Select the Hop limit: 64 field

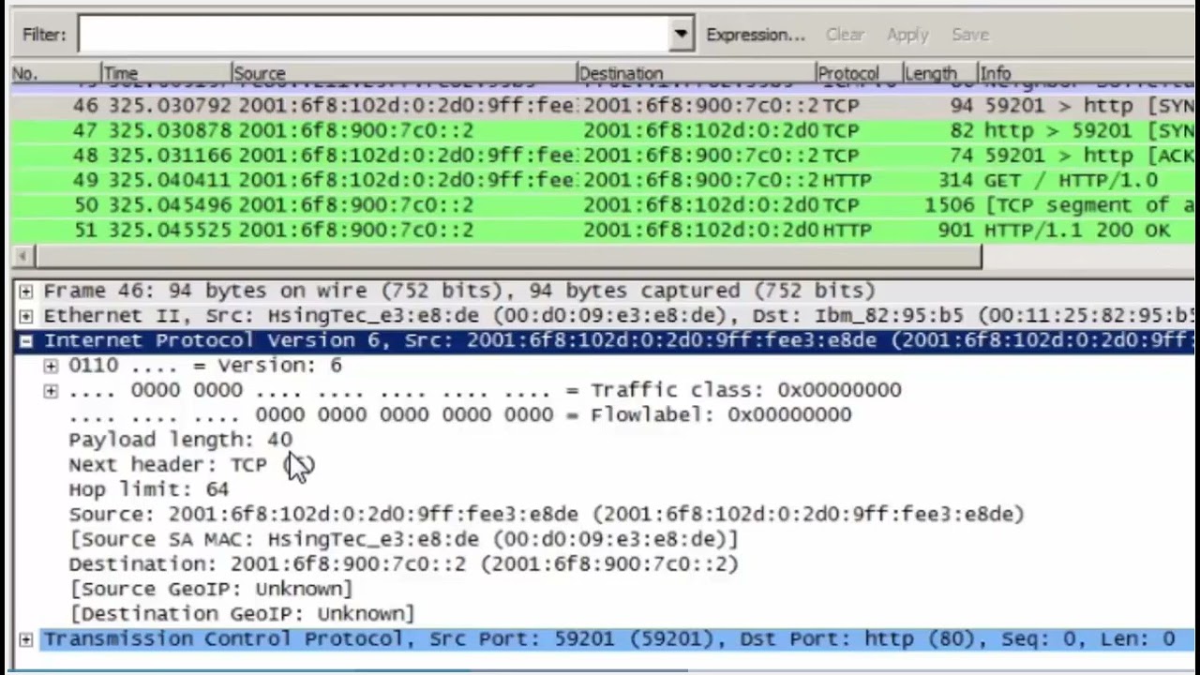[x=148, y=489]
